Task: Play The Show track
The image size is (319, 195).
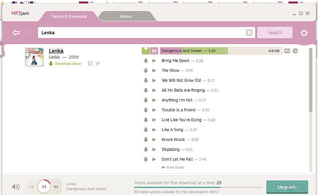Action: (154, 71)
